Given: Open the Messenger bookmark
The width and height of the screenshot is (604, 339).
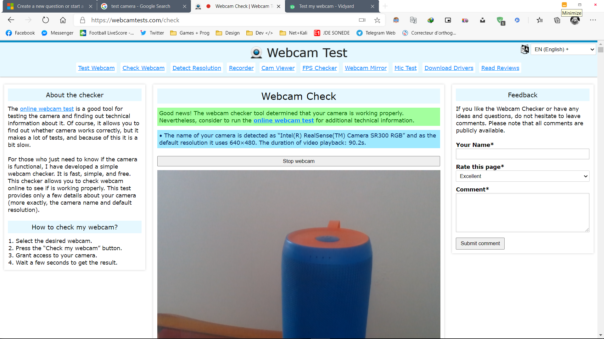Looking at the screenshot, I should 58,33.
